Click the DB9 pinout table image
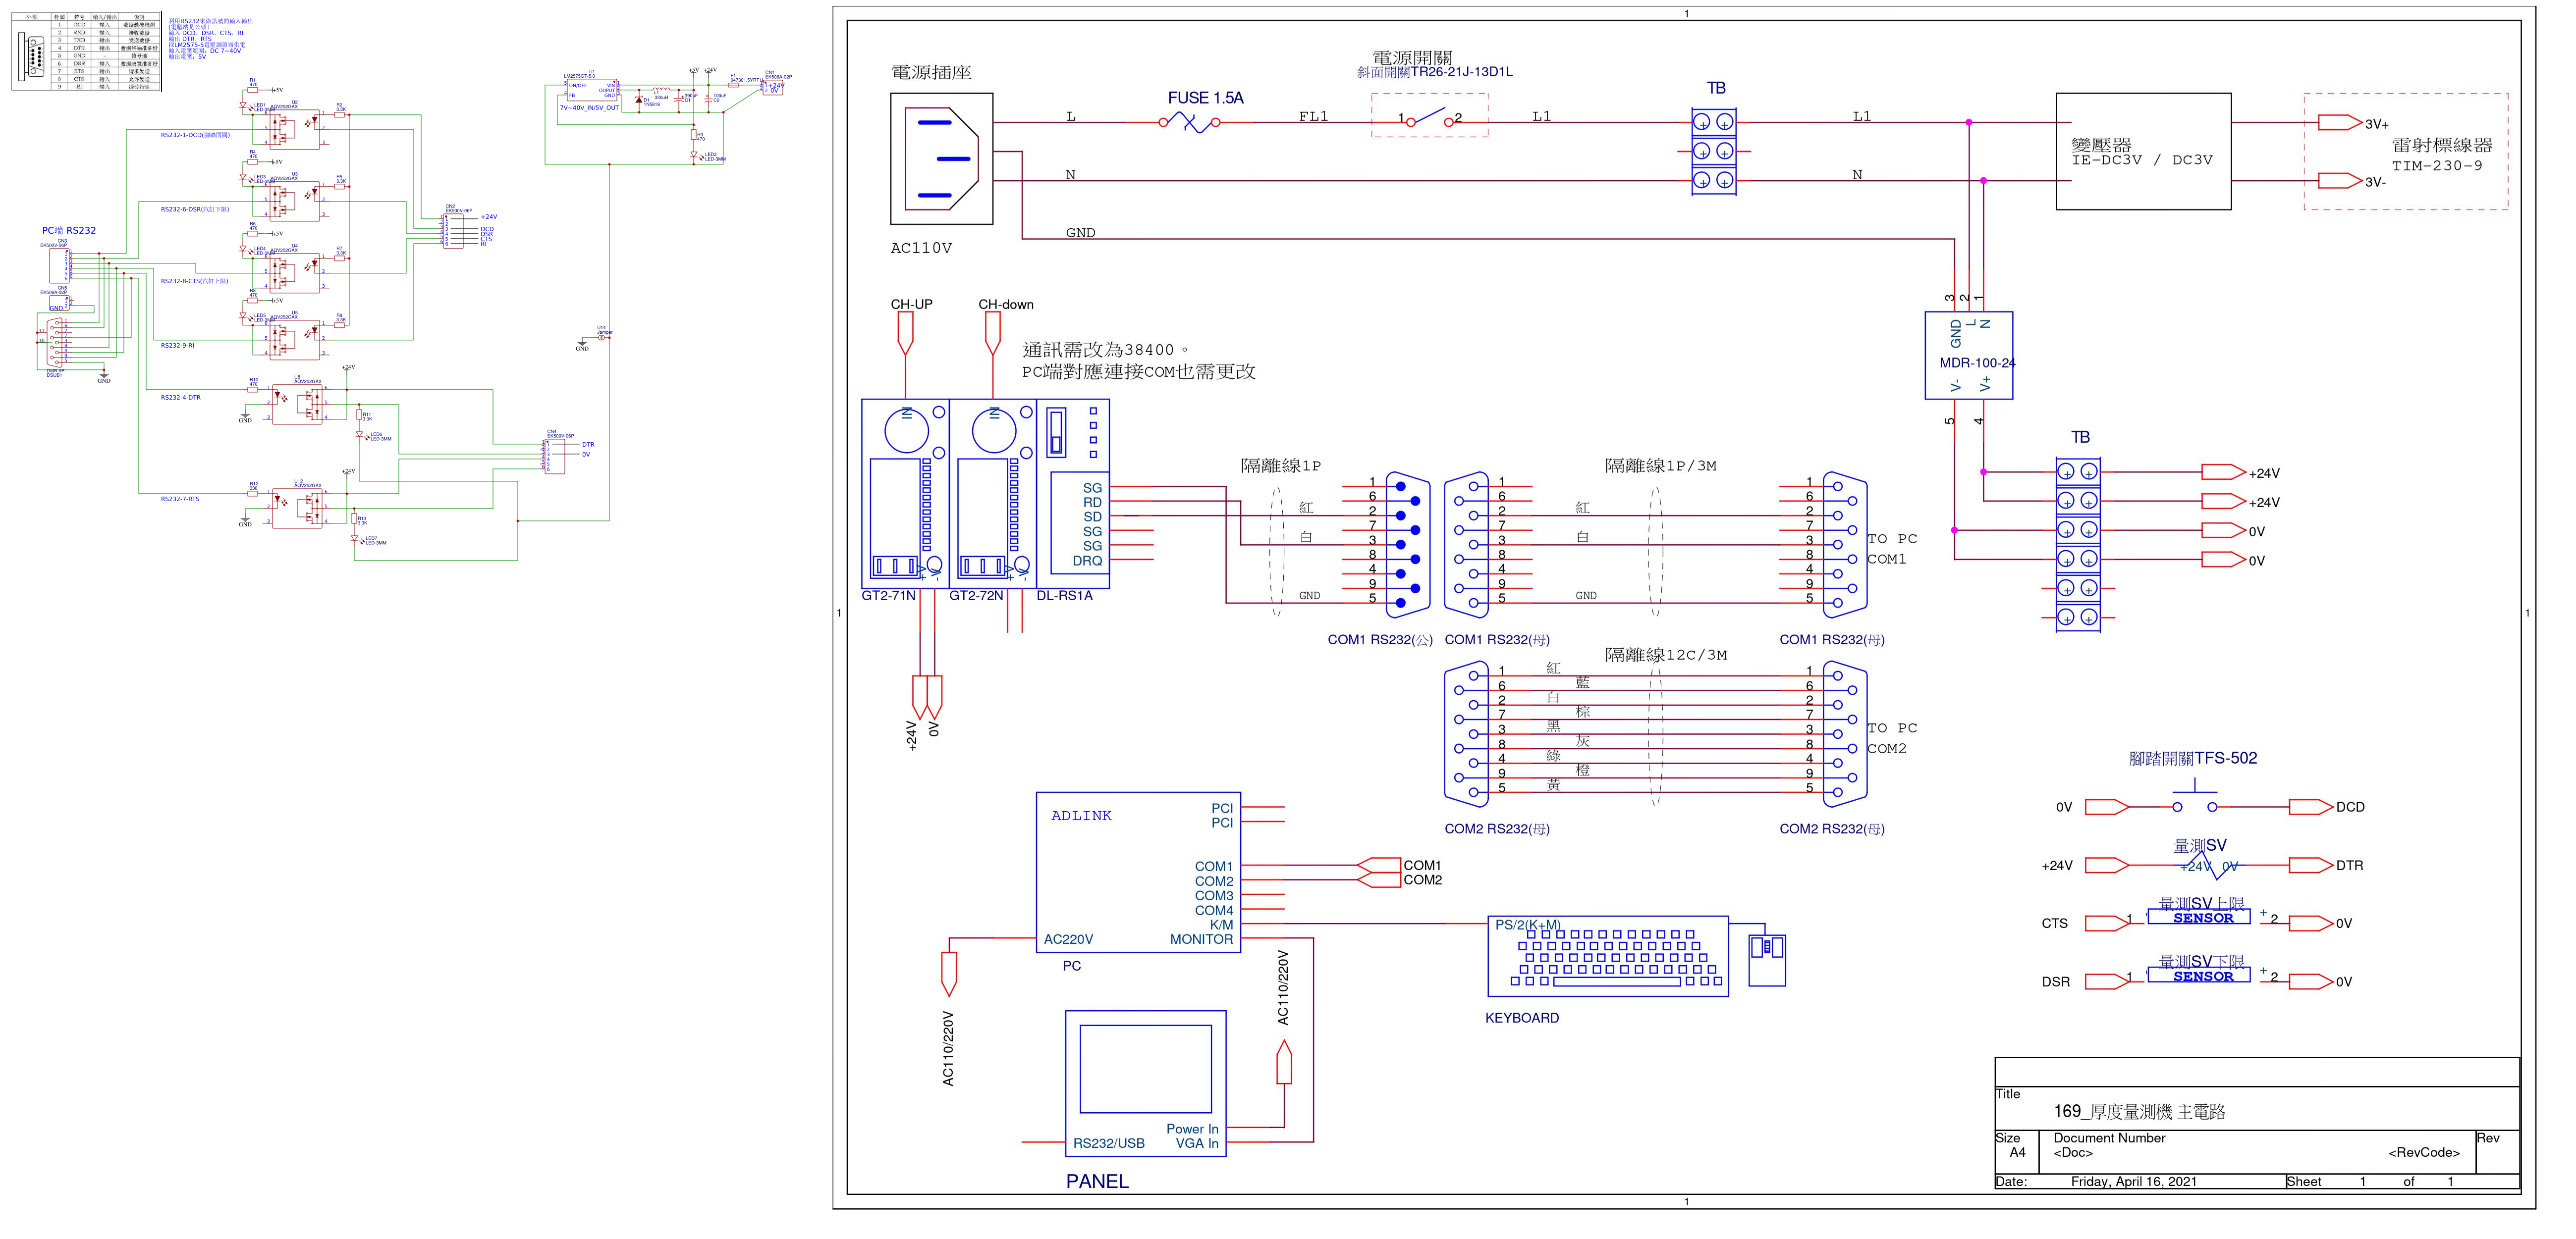Image resolution: width=2576 pixels, height=1239 pixels. pos(87,52)
